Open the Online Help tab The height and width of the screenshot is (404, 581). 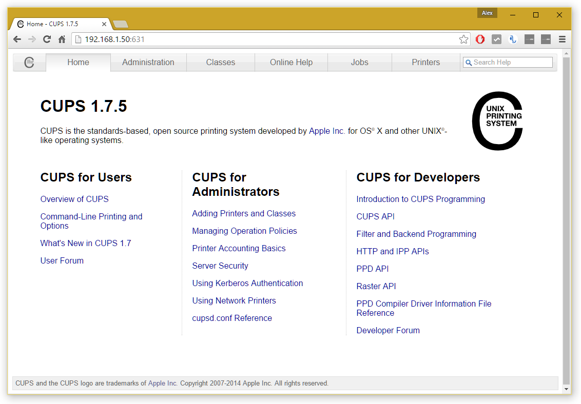click(291, 62)
